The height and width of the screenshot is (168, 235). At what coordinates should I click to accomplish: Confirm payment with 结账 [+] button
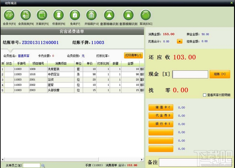220,74
